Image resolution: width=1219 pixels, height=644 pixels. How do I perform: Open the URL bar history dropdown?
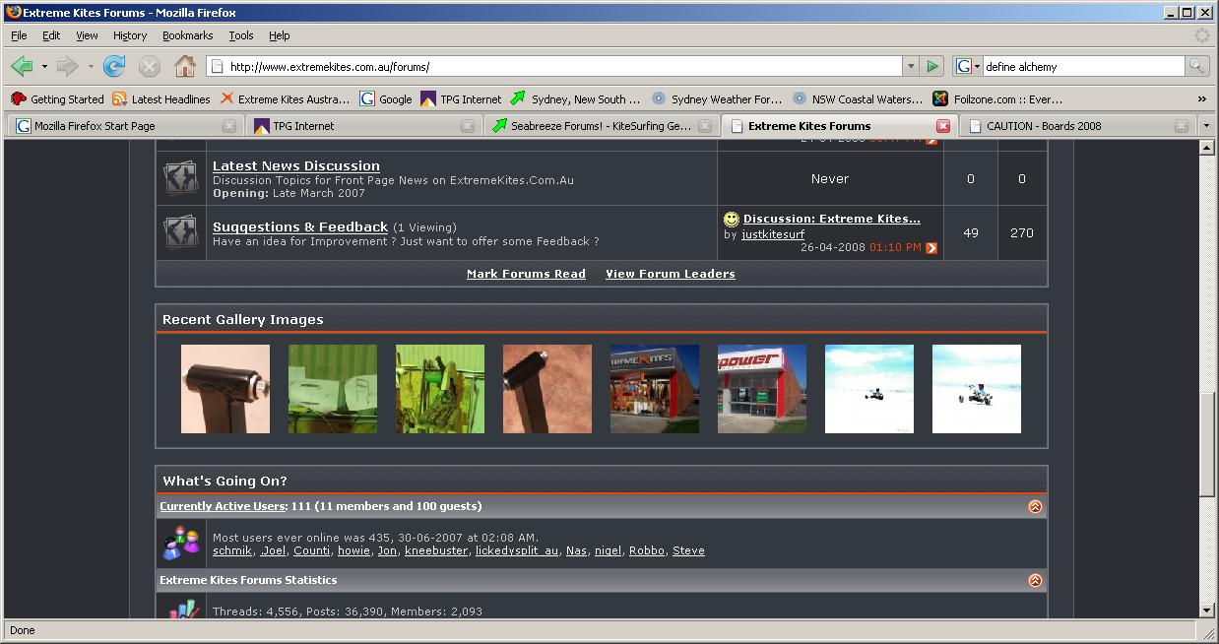pos(910,66)
